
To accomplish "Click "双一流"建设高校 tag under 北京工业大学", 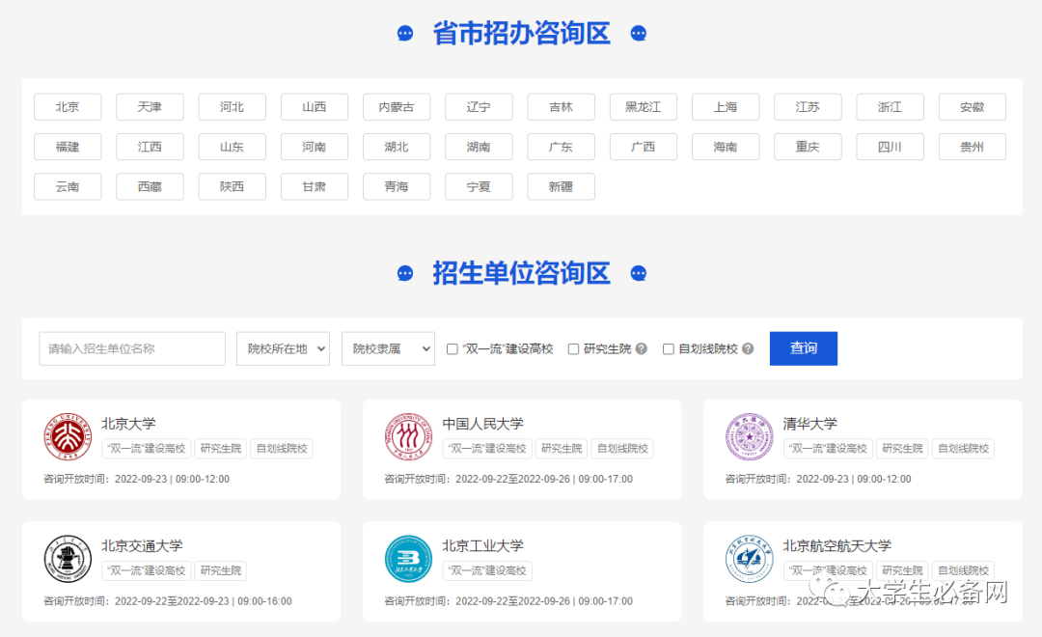I will 487,570.
